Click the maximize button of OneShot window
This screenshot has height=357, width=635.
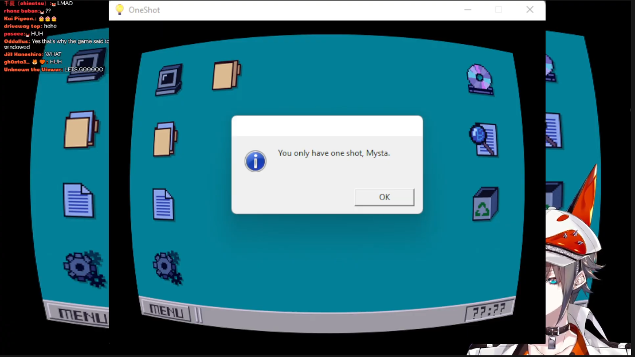point(499,10)
